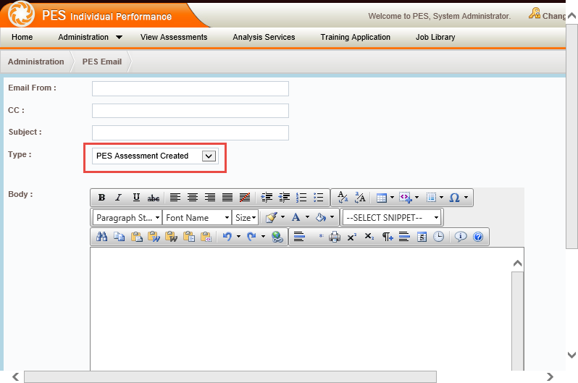
Task: Insert a numbered list
Action: pos(301,198)
